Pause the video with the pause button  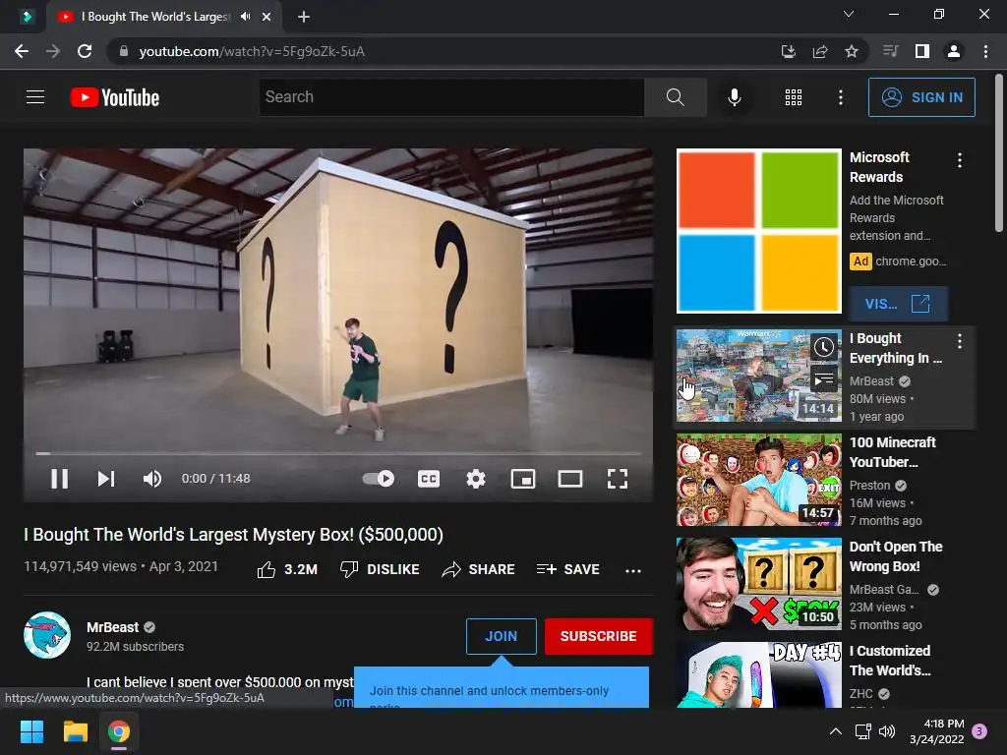tap(59, 479)
